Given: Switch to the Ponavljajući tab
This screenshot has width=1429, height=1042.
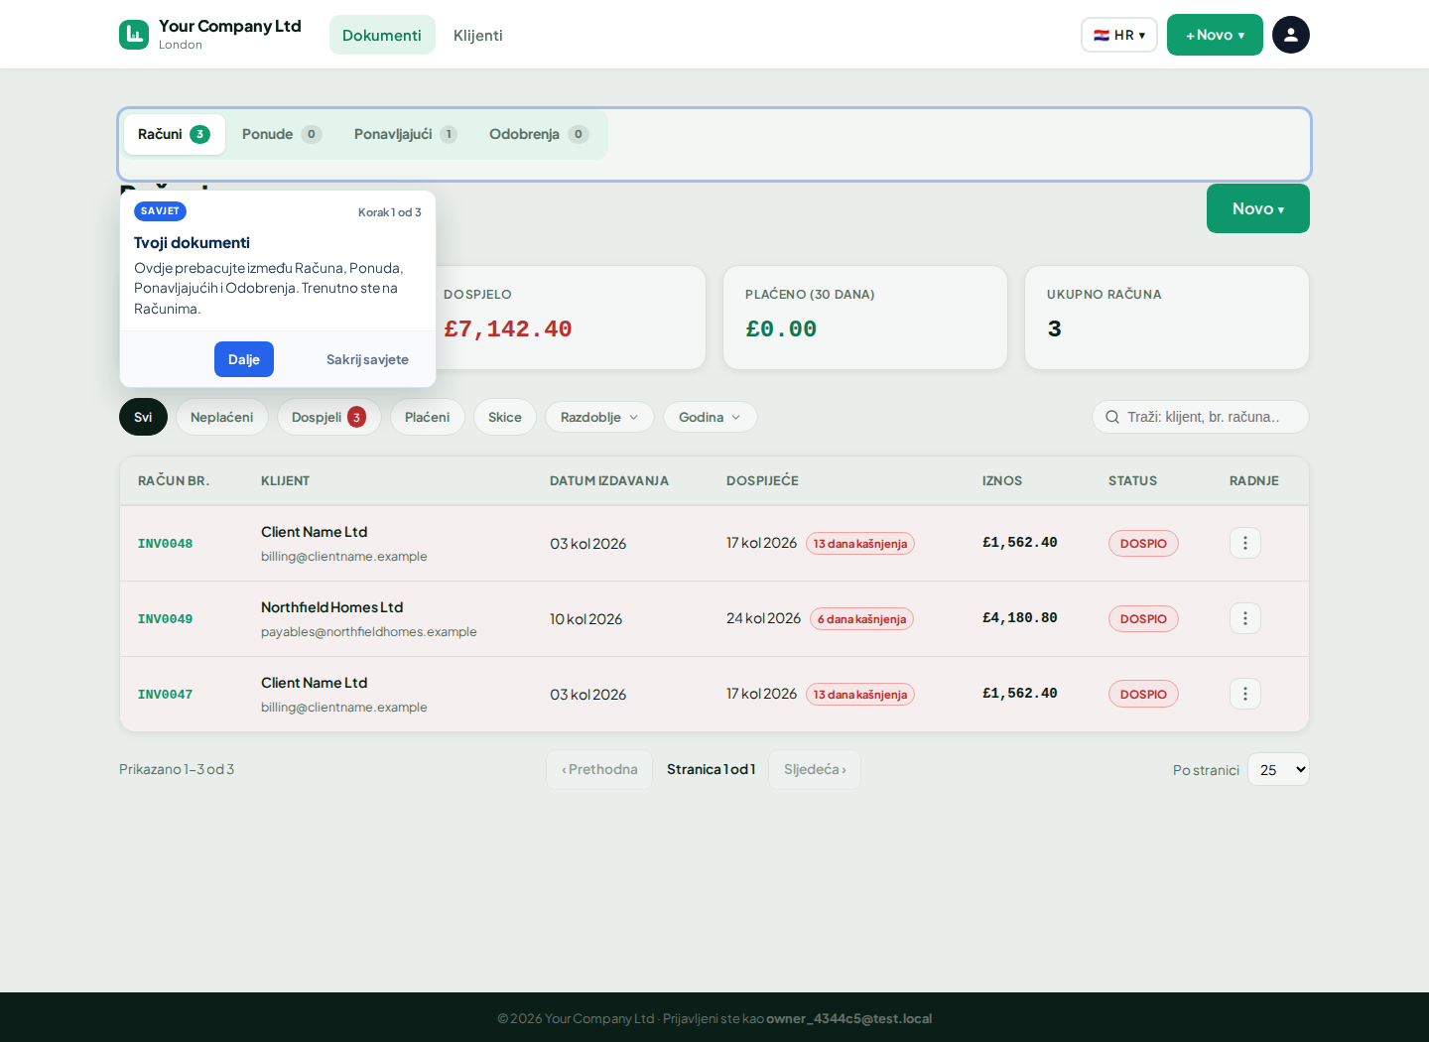Looking at the screenshot, I should (405, 134).
